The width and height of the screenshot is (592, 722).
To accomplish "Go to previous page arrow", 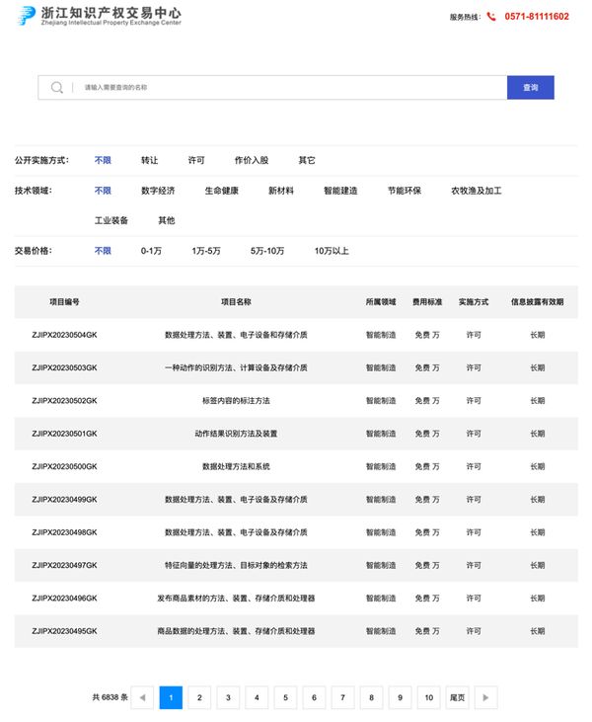I will [x=142, y=697].
